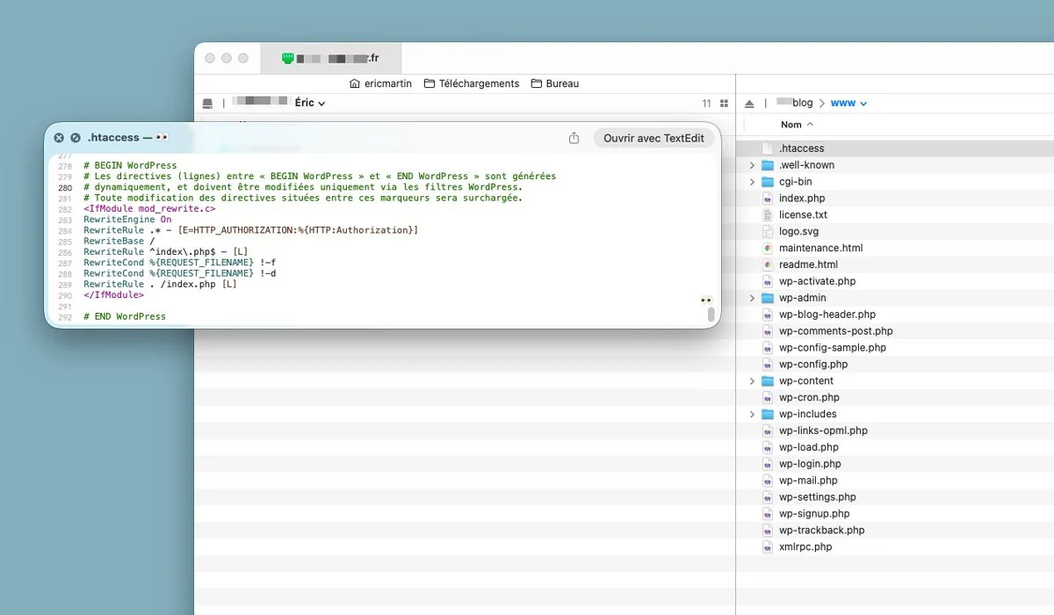Click the wp-includes folder icon

768,414
